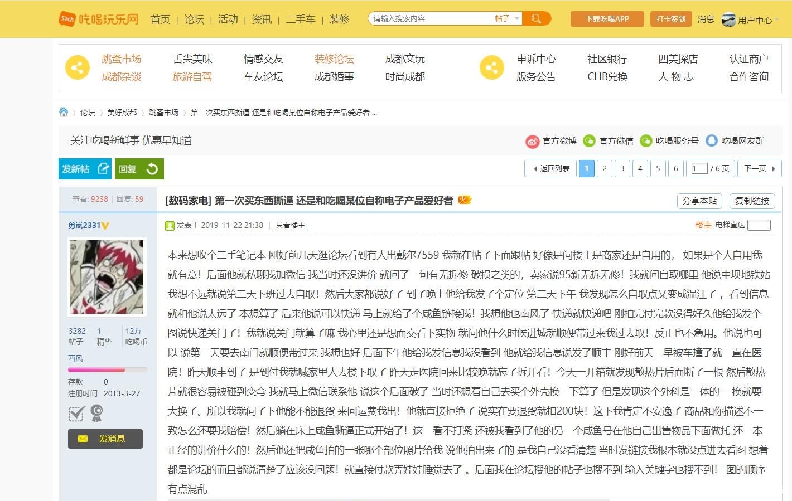Click 只看楼主 filter link
Image resolution: width=792 pixels, height=501 pixels.
point(290,226)
